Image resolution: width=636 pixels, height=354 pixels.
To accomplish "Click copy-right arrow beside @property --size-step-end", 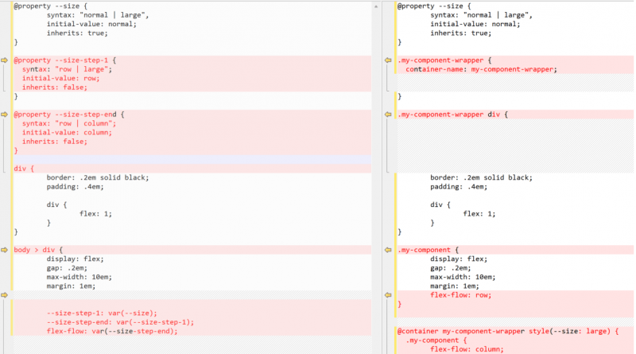I will [5, 115].
